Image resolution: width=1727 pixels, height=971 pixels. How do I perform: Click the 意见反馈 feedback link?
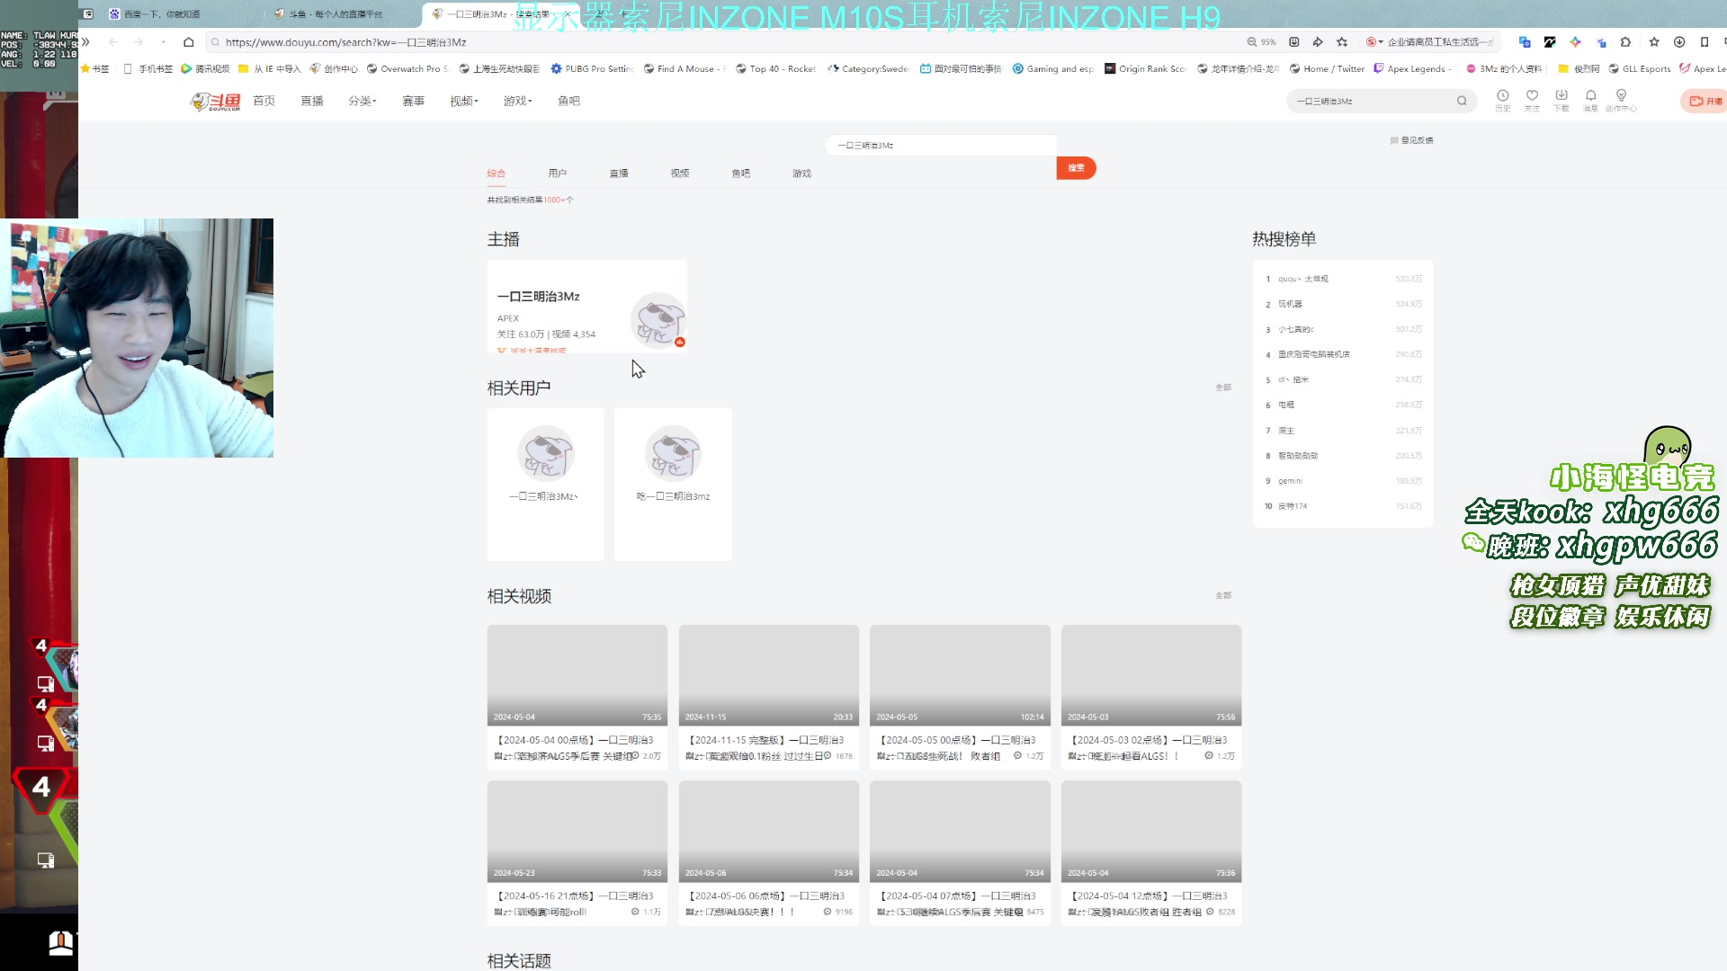(1412, 140)
